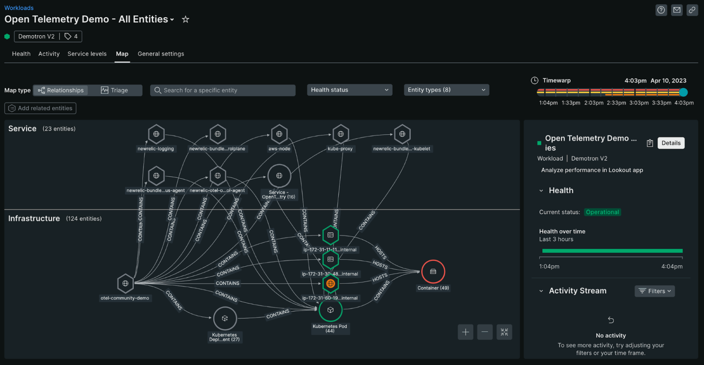
Task: Go to the Activity tab
Action: pyautogui.click(x=49, y=54)
